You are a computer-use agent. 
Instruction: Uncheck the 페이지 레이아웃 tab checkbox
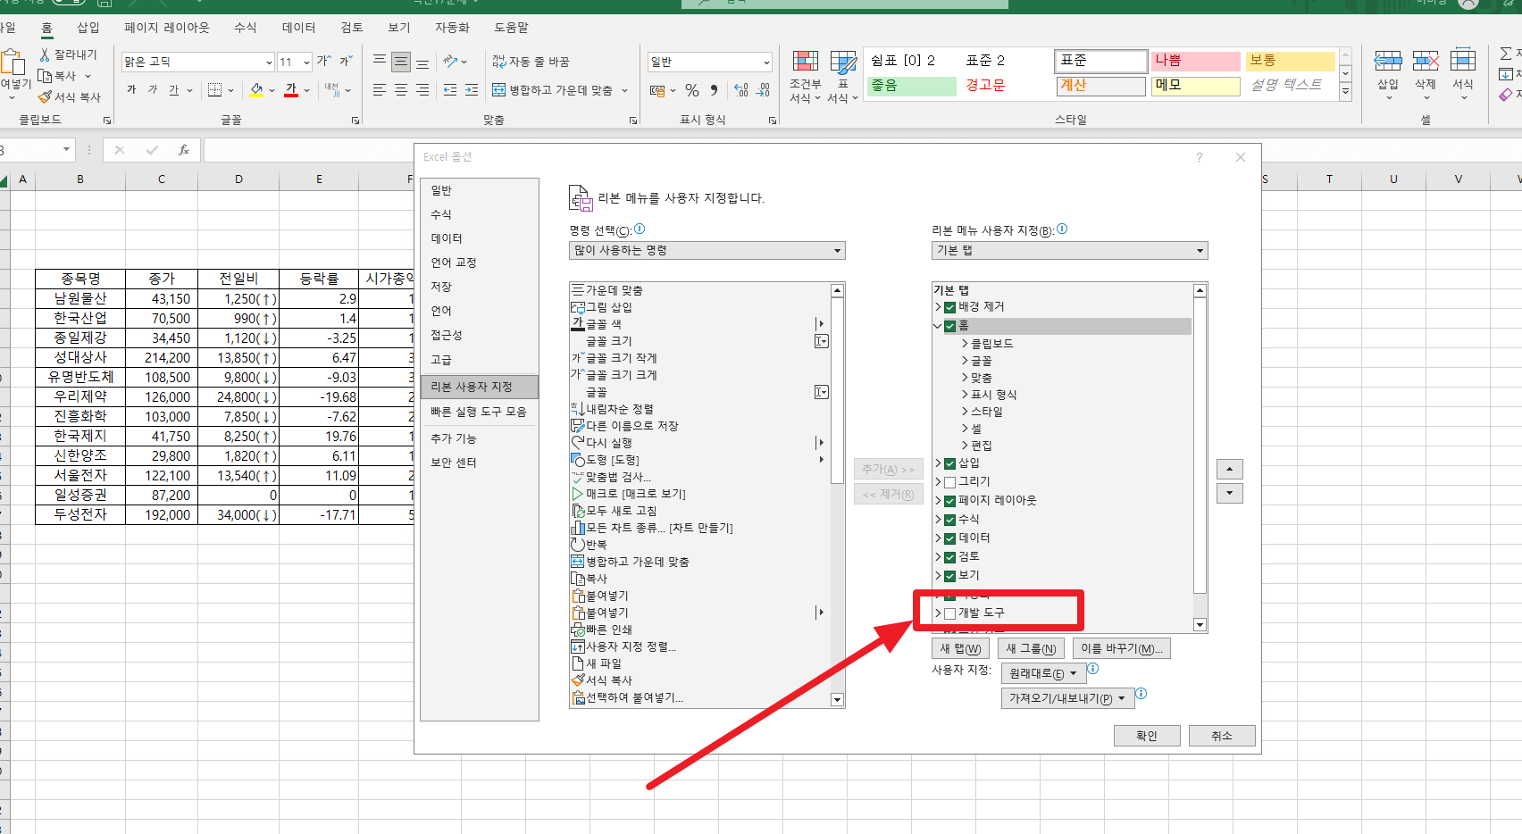[949, 500]
